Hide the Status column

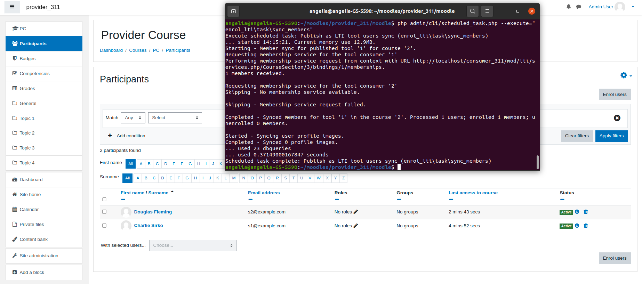pyautogui.click(x=562, y=199)
